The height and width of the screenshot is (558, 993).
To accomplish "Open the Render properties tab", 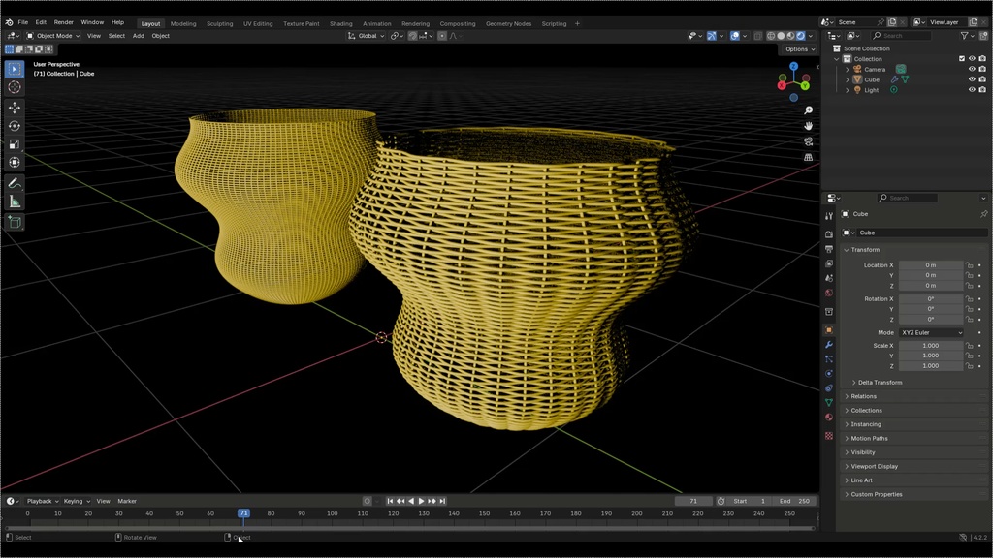I will 829,234.
